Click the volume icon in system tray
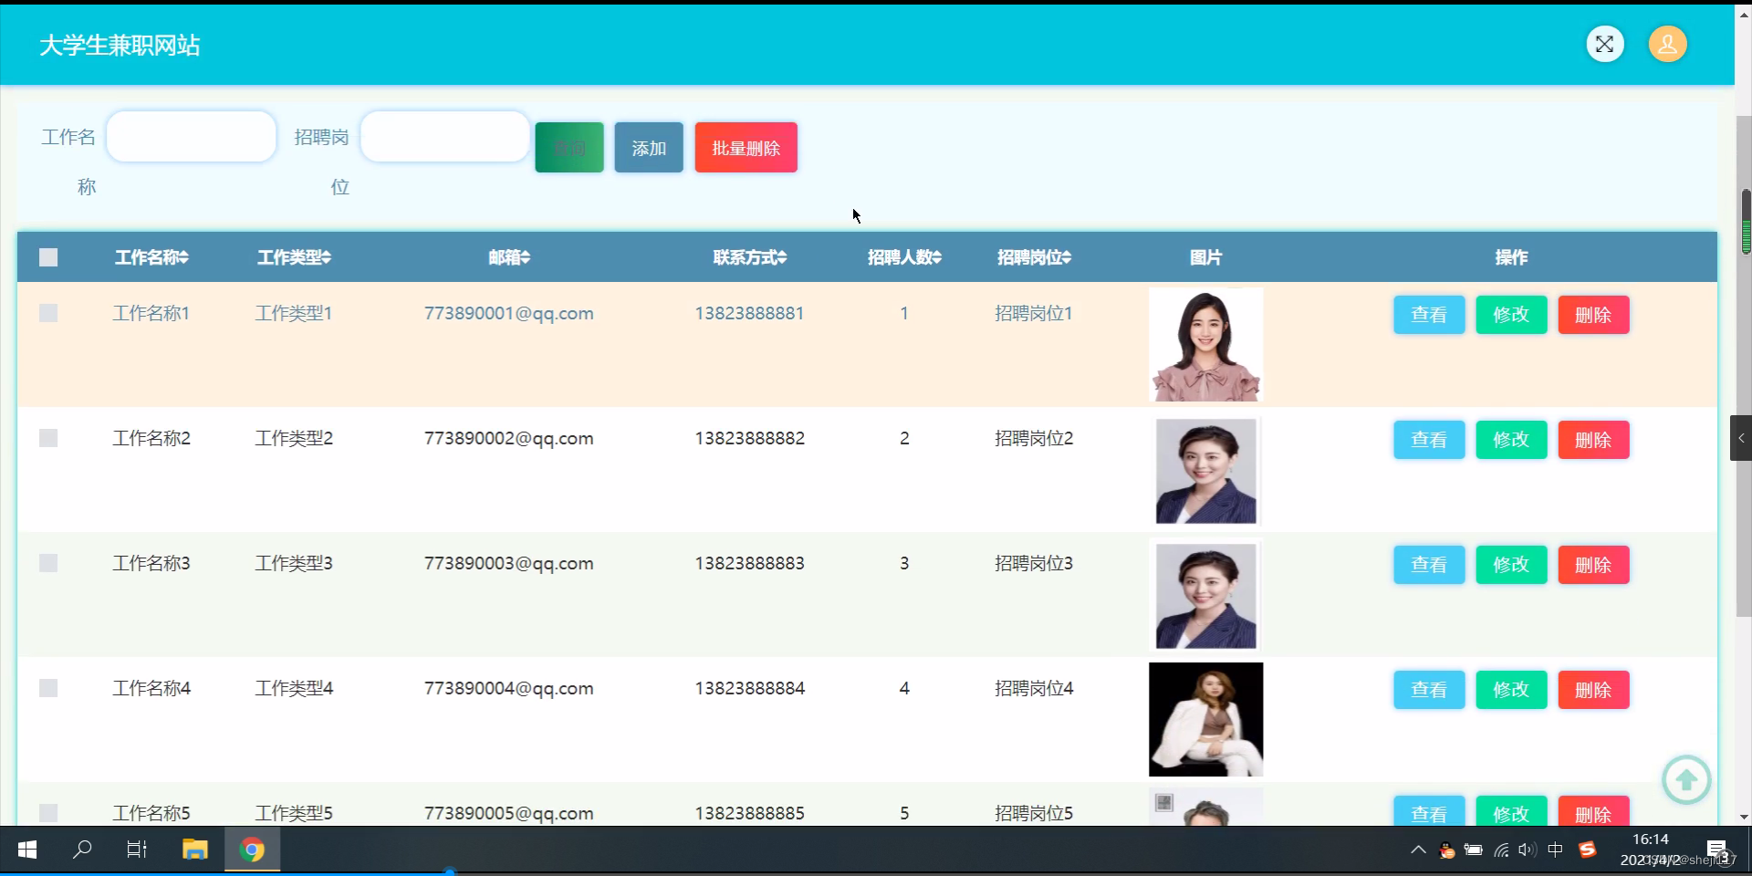 click(x=1528, y=850)
